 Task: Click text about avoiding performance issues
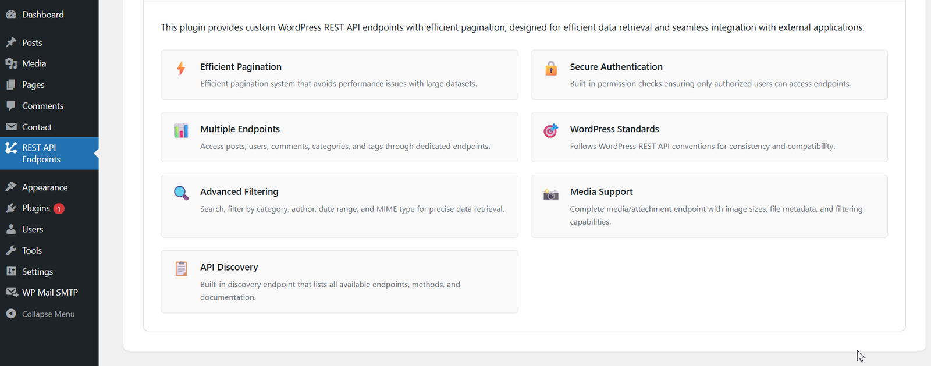339,84
